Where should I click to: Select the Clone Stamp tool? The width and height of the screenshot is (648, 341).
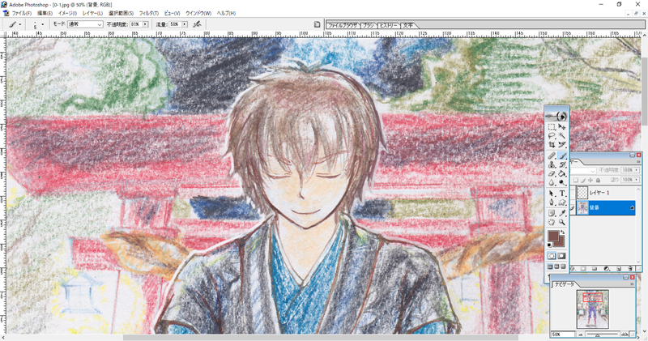(x=552, y=165)
